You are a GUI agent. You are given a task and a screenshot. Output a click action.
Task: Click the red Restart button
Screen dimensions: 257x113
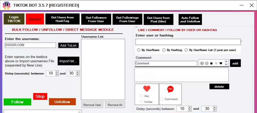coord(35,19)
